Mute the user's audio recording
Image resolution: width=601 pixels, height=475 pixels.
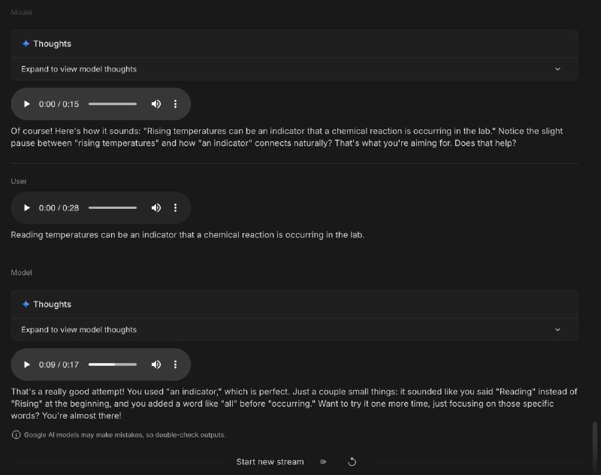156,207
